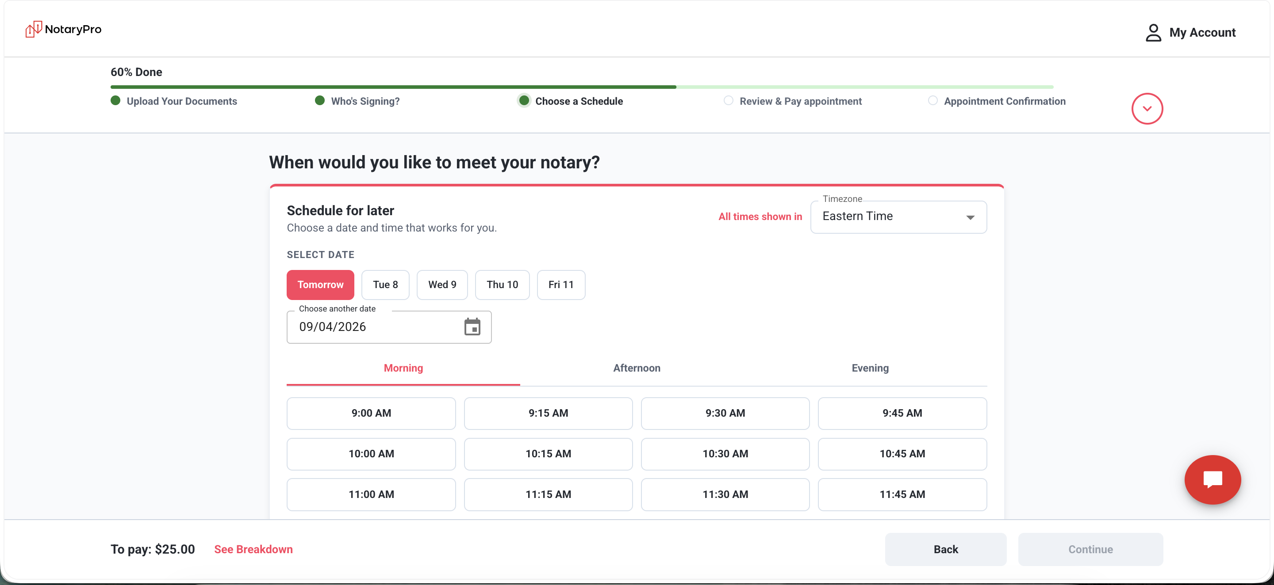Choose the 10:45 AM time slot
The image size is (1274, 585).
click(902, 454)
